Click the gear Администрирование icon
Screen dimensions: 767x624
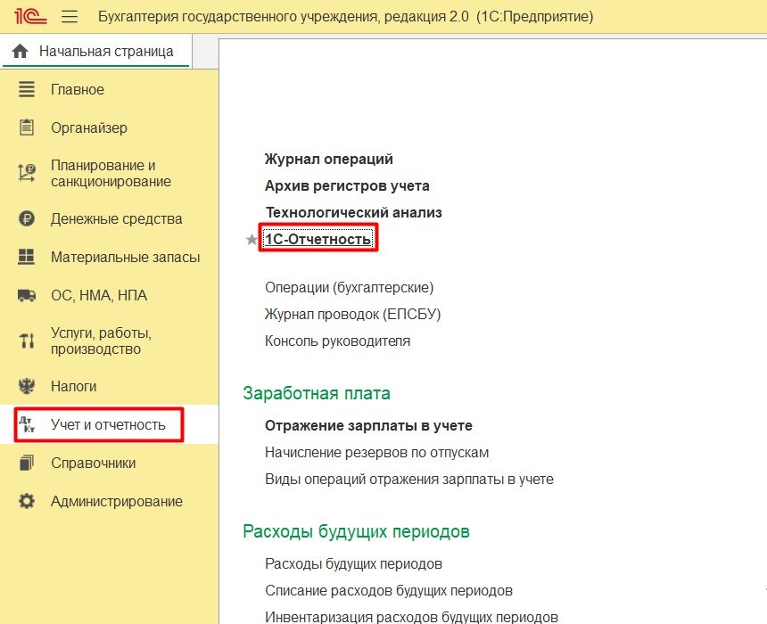tap(27, 501)
